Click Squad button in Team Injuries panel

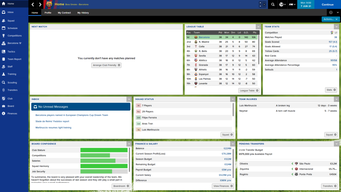pos(331,135)
